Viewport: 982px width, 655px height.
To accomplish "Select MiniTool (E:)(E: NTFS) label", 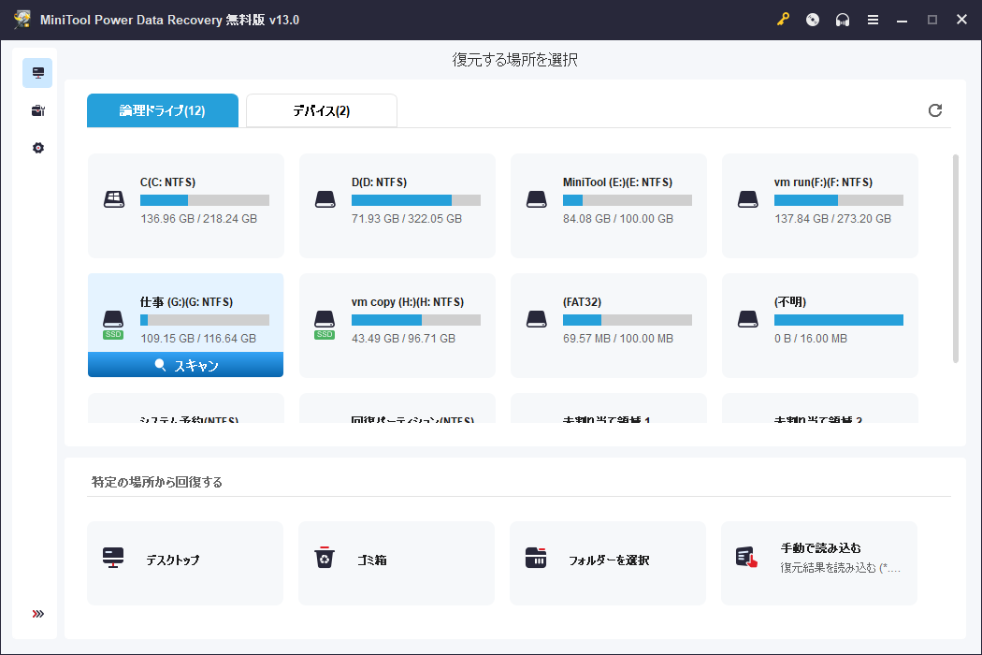I will (x=617, y=182).
